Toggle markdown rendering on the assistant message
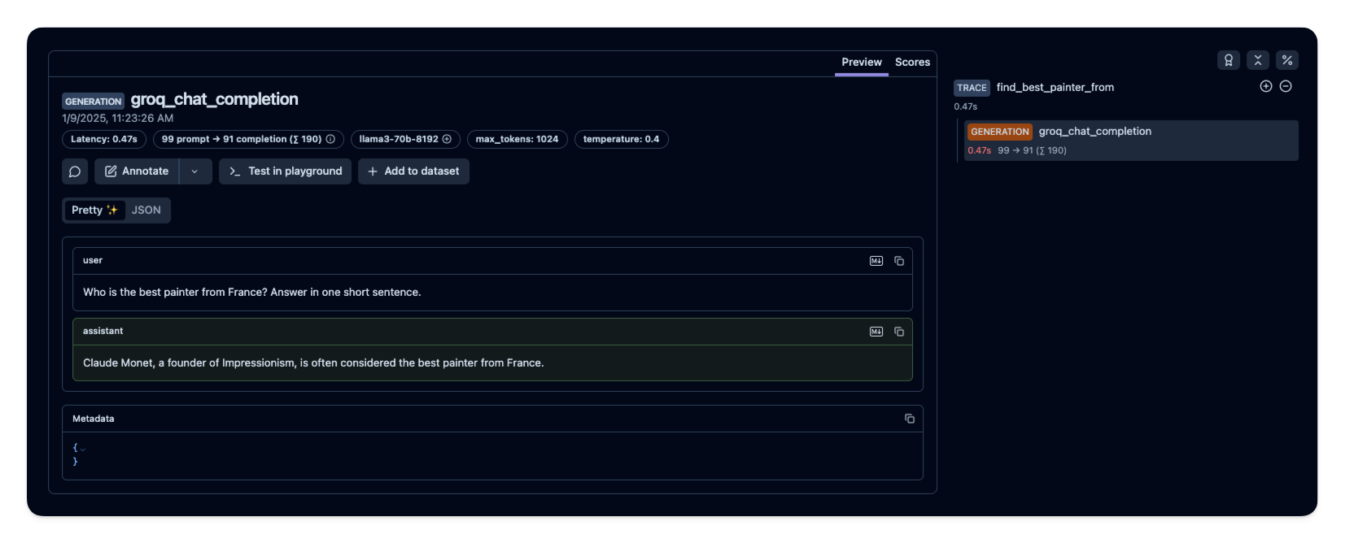Viewport: 1345px width, 543px height. 876,332
